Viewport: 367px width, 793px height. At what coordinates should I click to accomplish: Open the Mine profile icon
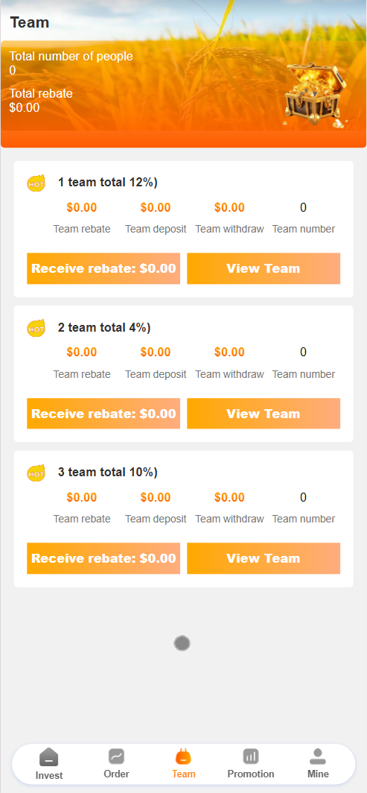coord(318,756)
